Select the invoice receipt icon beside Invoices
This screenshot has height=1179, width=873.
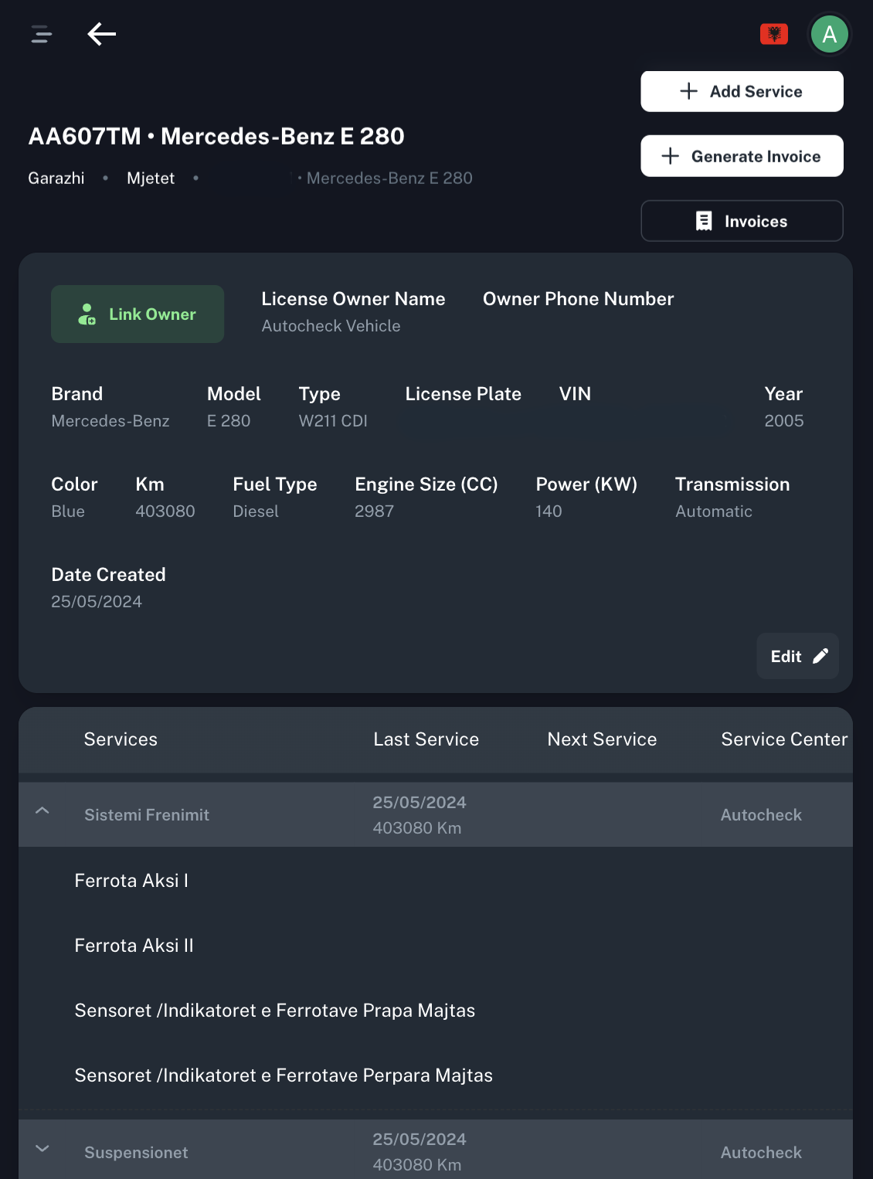click(703, 221)
